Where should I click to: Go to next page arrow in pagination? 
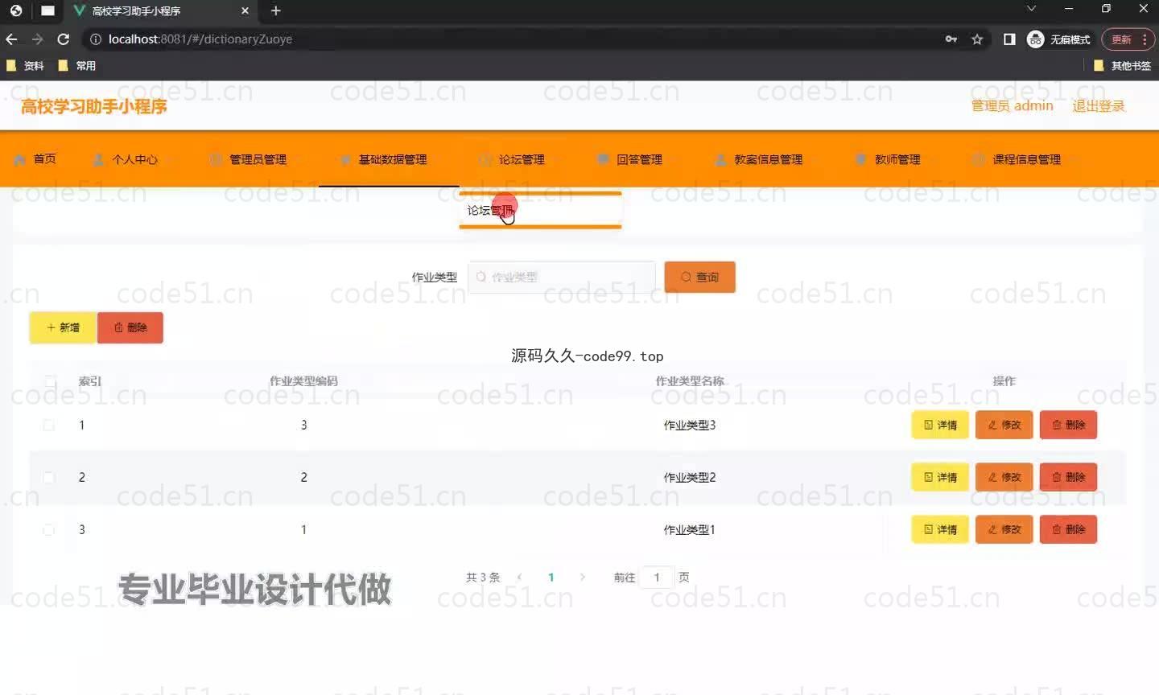(x=583, y=577)
